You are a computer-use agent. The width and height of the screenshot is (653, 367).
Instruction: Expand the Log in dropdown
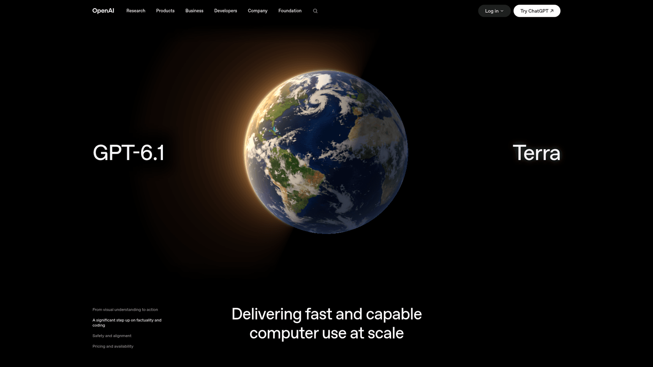[x=494, y=11]
